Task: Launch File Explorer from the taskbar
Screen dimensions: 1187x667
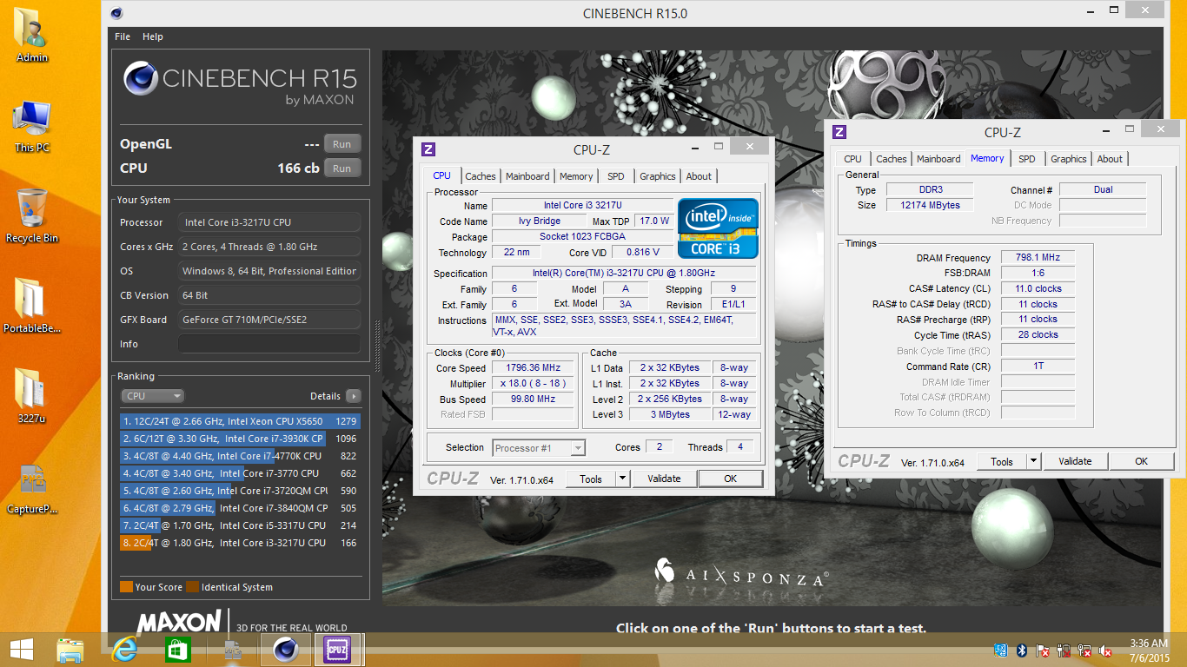Action: (x=70, y=650)
